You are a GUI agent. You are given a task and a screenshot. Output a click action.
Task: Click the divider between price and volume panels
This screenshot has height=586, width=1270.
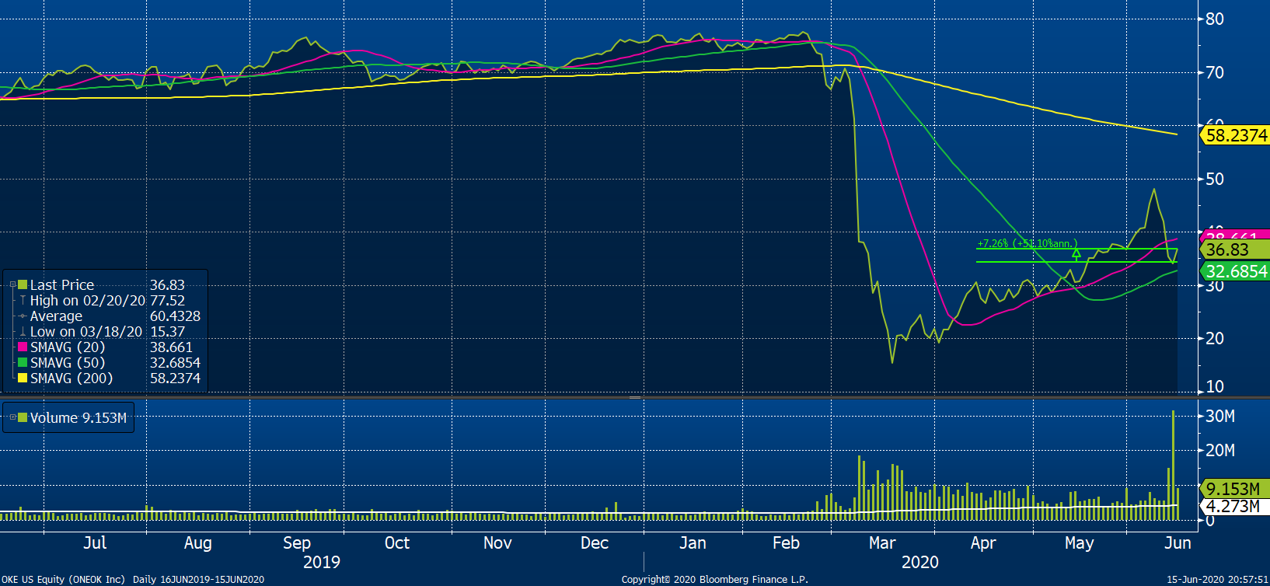(x=635, y=397)
